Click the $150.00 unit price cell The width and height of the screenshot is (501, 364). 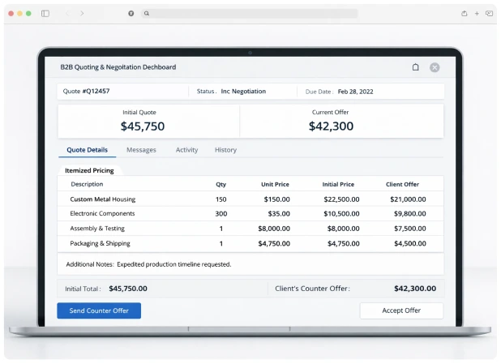pyautogui.click(x=276, y=199)
